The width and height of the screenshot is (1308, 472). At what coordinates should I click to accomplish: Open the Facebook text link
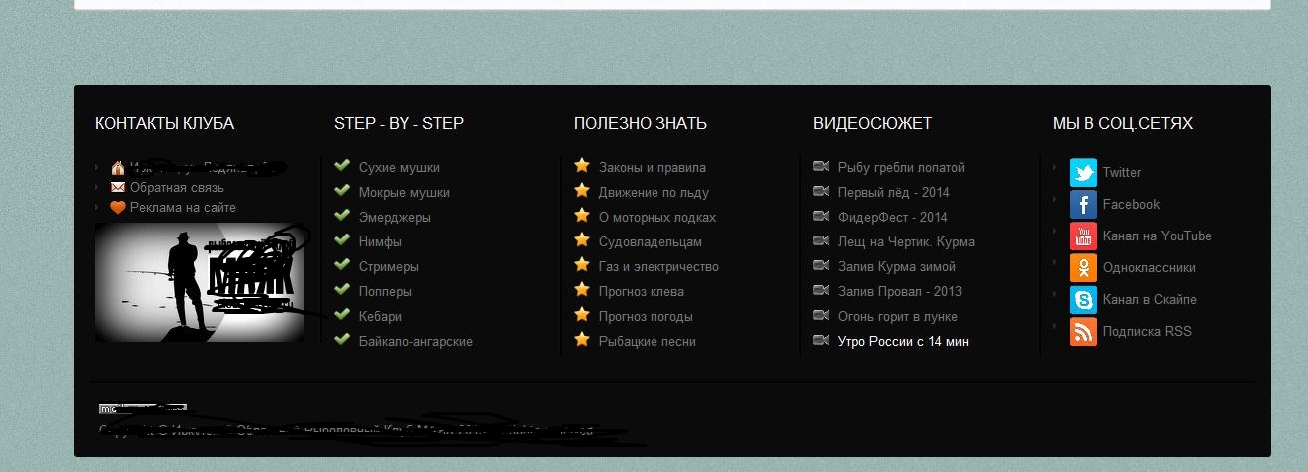tap(1131, 205)
